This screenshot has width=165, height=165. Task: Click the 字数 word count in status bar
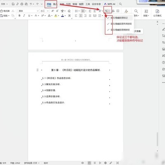click(x=15, y=163)
